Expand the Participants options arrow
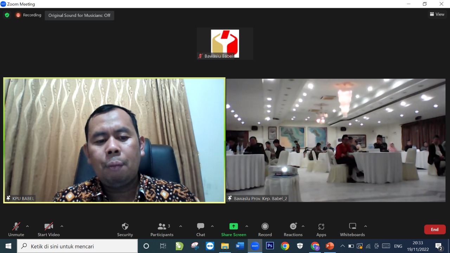This screenshot has height=253, width=450. click(181, 226)
